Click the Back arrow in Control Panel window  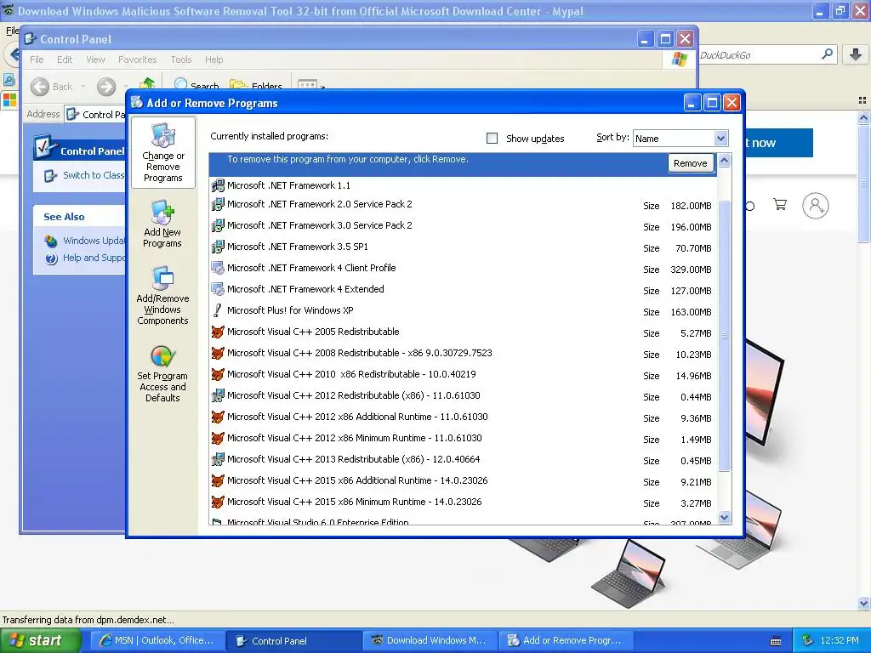(x=40, y=87)
